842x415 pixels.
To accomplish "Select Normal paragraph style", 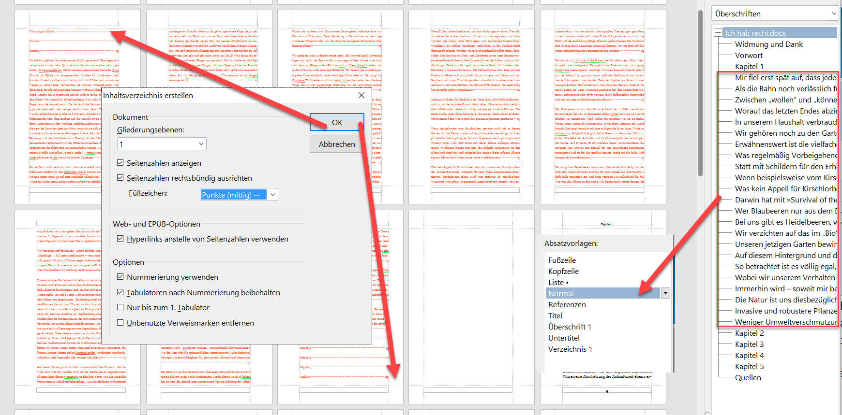I will (x=603, y=293).
